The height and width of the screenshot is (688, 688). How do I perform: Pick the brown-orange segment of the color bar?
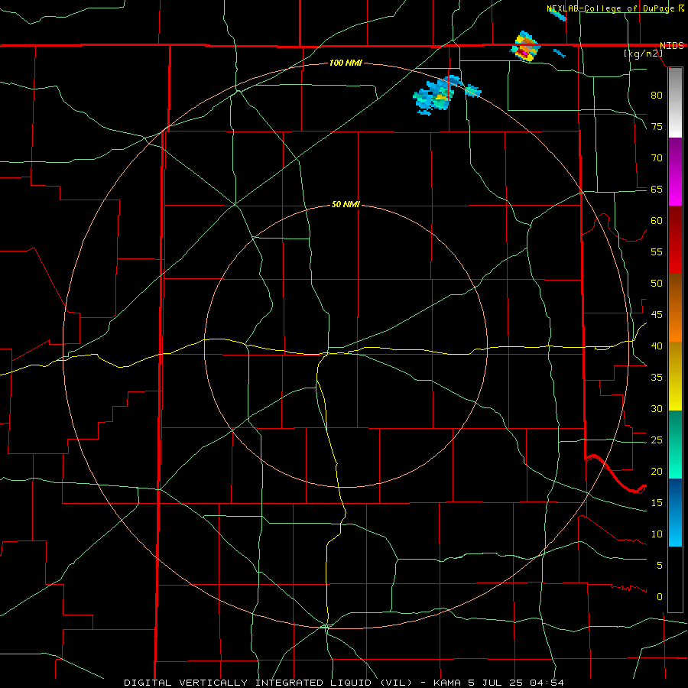point(675,307)
